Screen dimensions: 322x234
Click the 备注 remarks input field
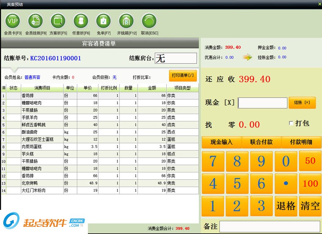coord(270,226)
